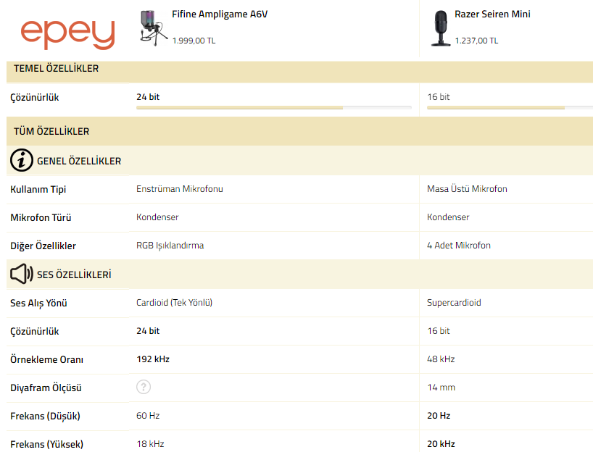The height and width of the screenshot is (452, 593).
Task: Open the Fifine Ampligame A6V title link
Action: (x=220, y=14)
